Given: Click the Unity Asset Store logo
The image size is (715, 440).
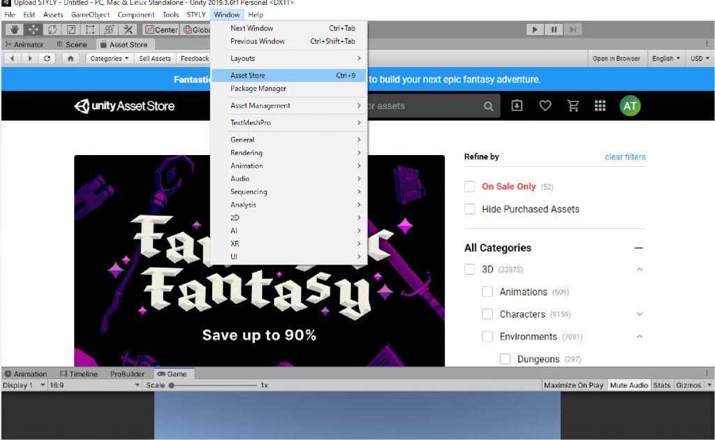Looking at the screenshot, I should [x=124, y=105].
